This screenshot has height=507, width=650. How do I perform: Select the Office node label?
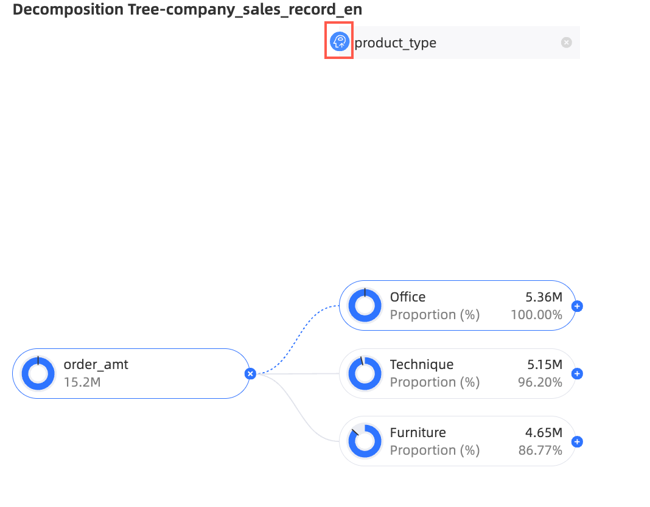pos(408,297)
